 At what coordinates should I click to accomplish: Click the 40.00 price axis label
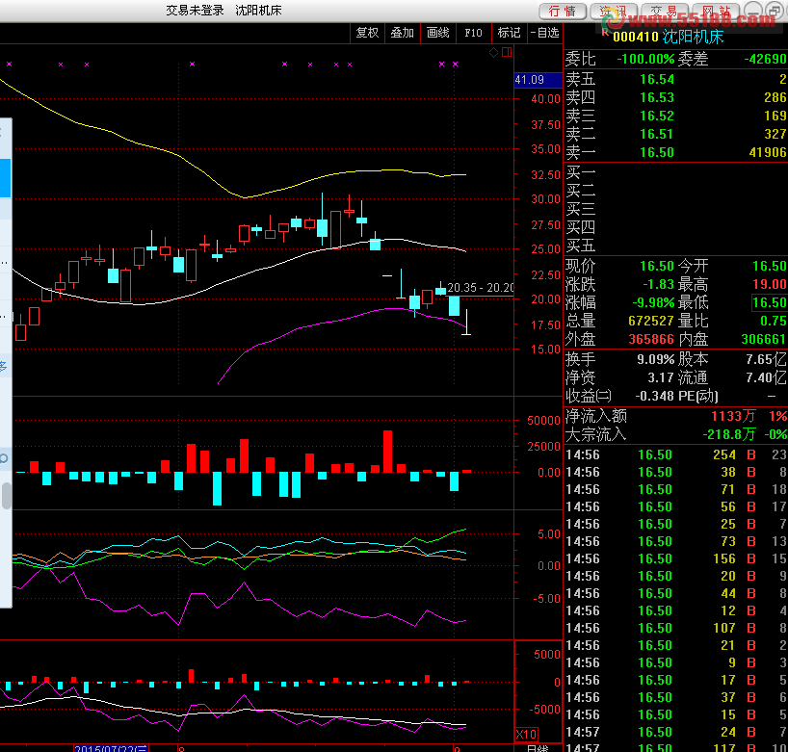(545, 98)
